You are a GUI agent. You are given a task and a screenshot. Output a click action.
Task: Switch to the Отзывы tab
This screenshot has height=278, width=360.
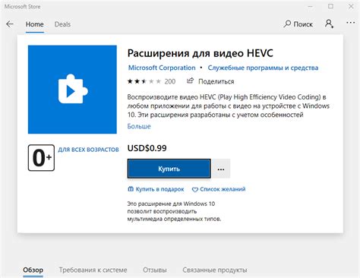(x=155, y=270)
